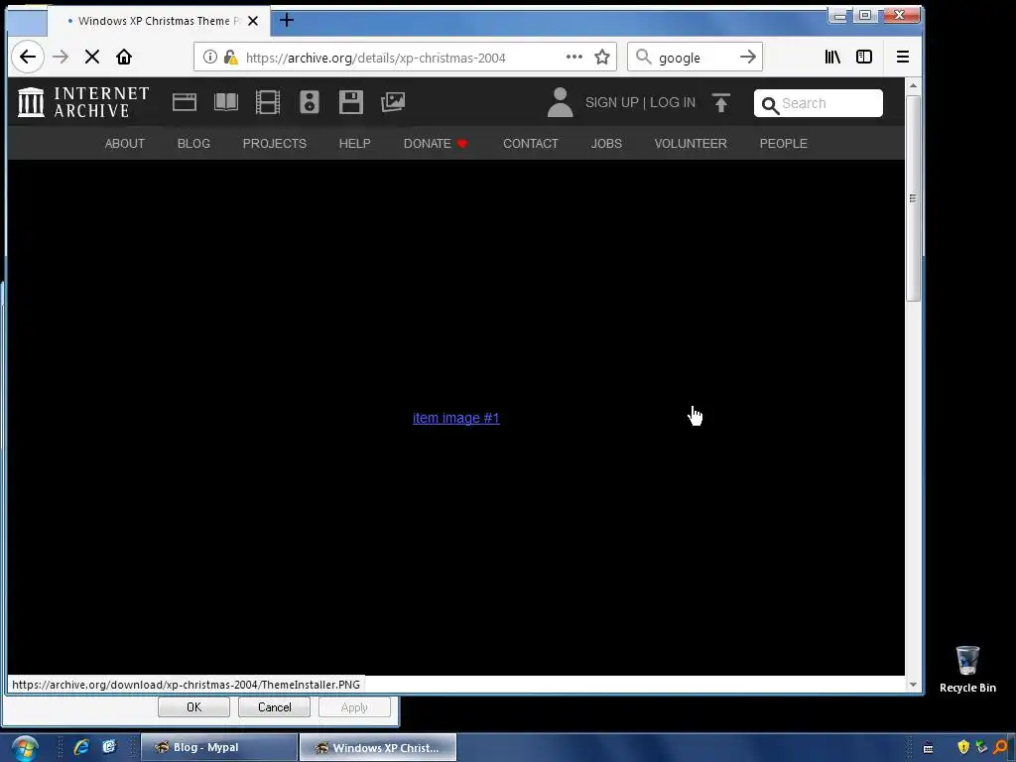Image resolution: width=1016 pixels, height=762 pixels.
Task: Launch Internet Explorer from quick launch
Action: pos(81,747)
